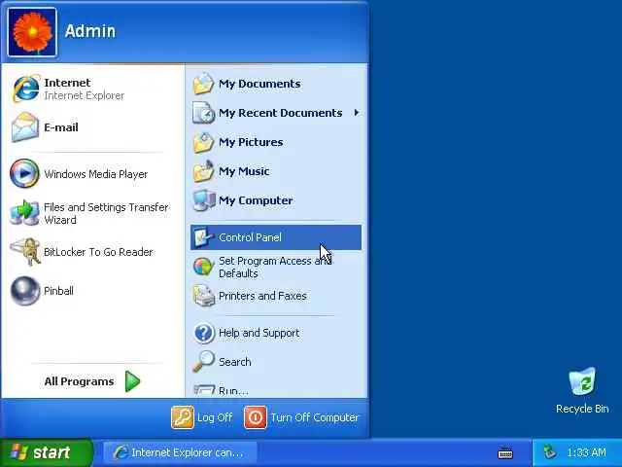Click the 1:33 AM clock

tap(586, 452)
